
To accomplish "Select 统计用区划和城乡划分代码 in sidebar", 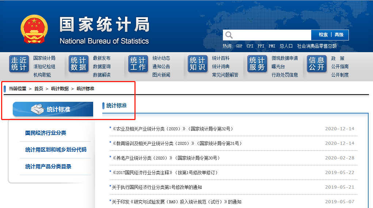I will pos(56,150).
